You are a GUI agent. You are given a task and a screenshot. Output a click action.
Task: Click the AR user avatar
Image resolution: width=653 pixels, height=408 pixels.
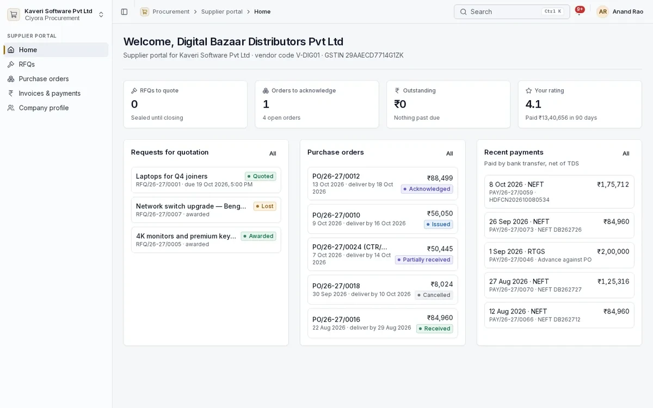602,11
